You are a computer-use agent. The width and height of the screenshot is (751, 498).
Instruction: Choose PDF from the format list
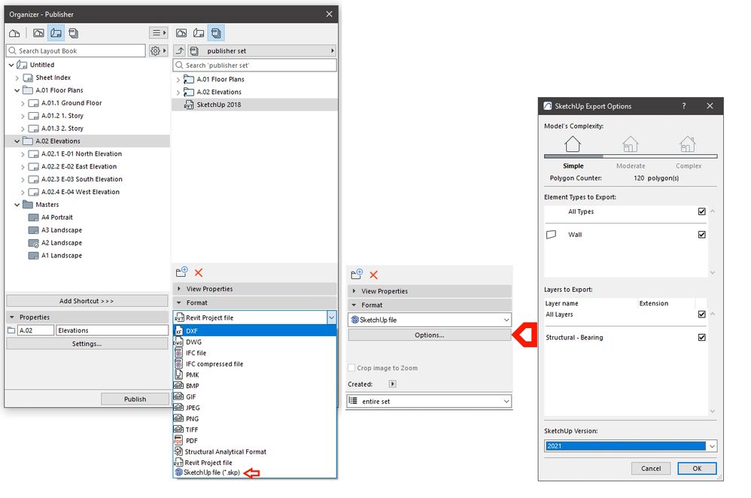tap(255, 441)
